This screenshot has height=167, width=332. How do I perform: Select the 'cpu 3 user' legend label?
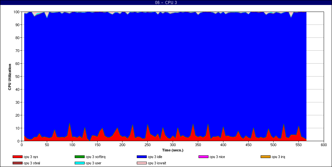(x=93, y=163)
